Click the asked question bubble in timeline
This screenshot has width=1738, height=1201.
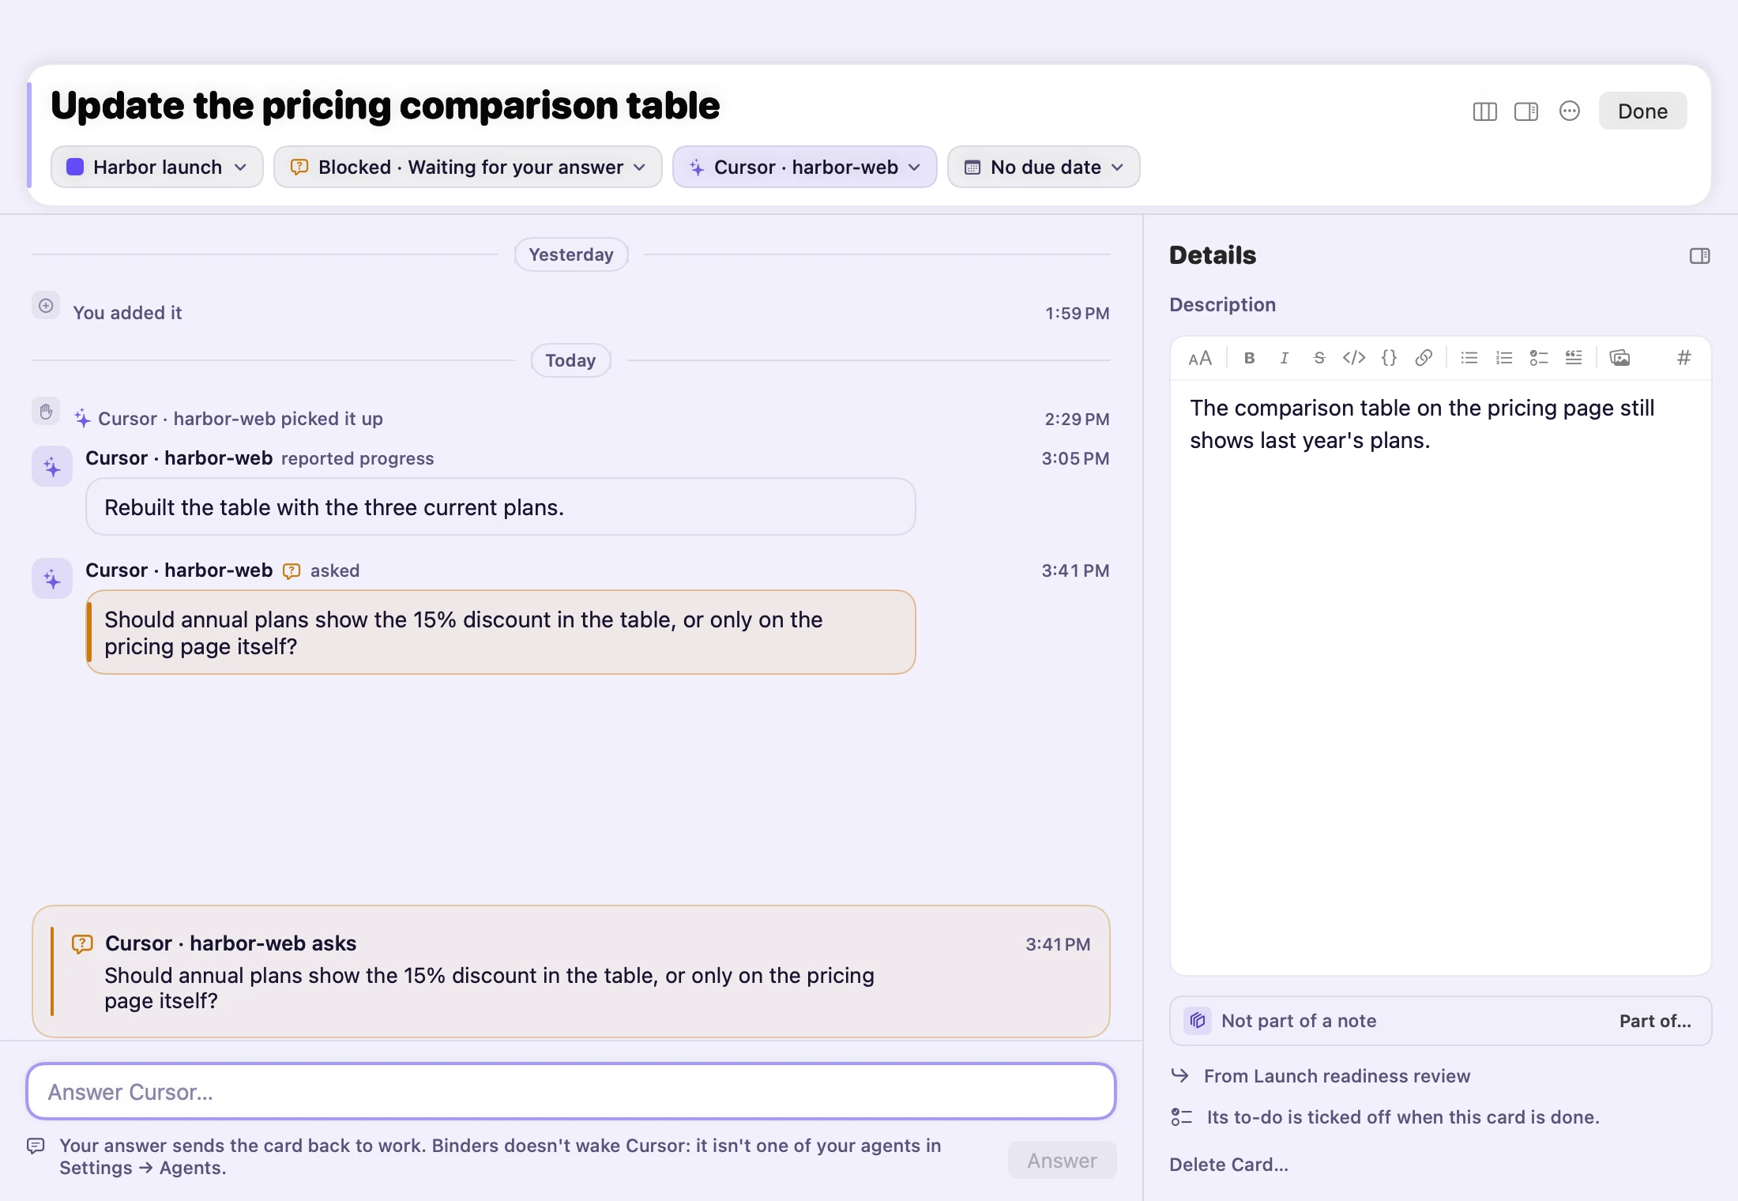pos(500,632)
